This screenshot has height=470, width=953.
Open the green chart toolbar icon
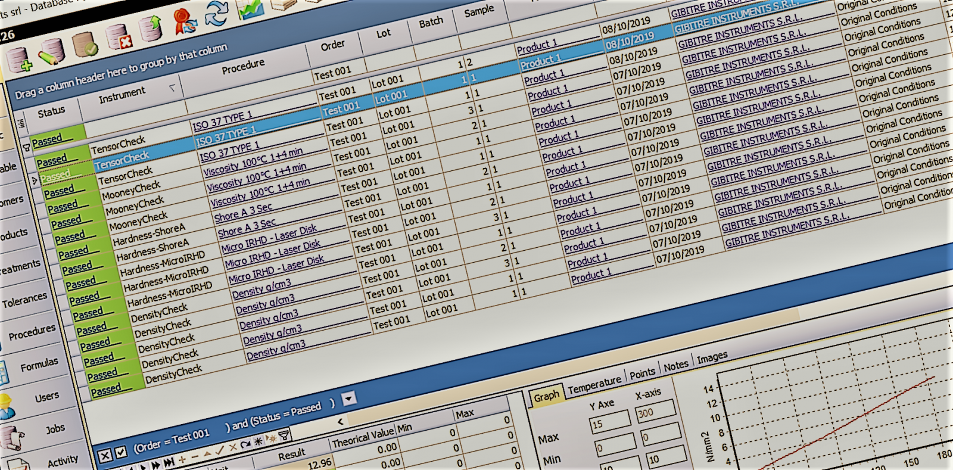[250, 8]
